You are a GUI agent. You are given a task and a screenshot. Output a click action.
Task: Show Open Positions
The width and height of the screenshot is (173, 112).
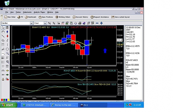pos(46,17)
